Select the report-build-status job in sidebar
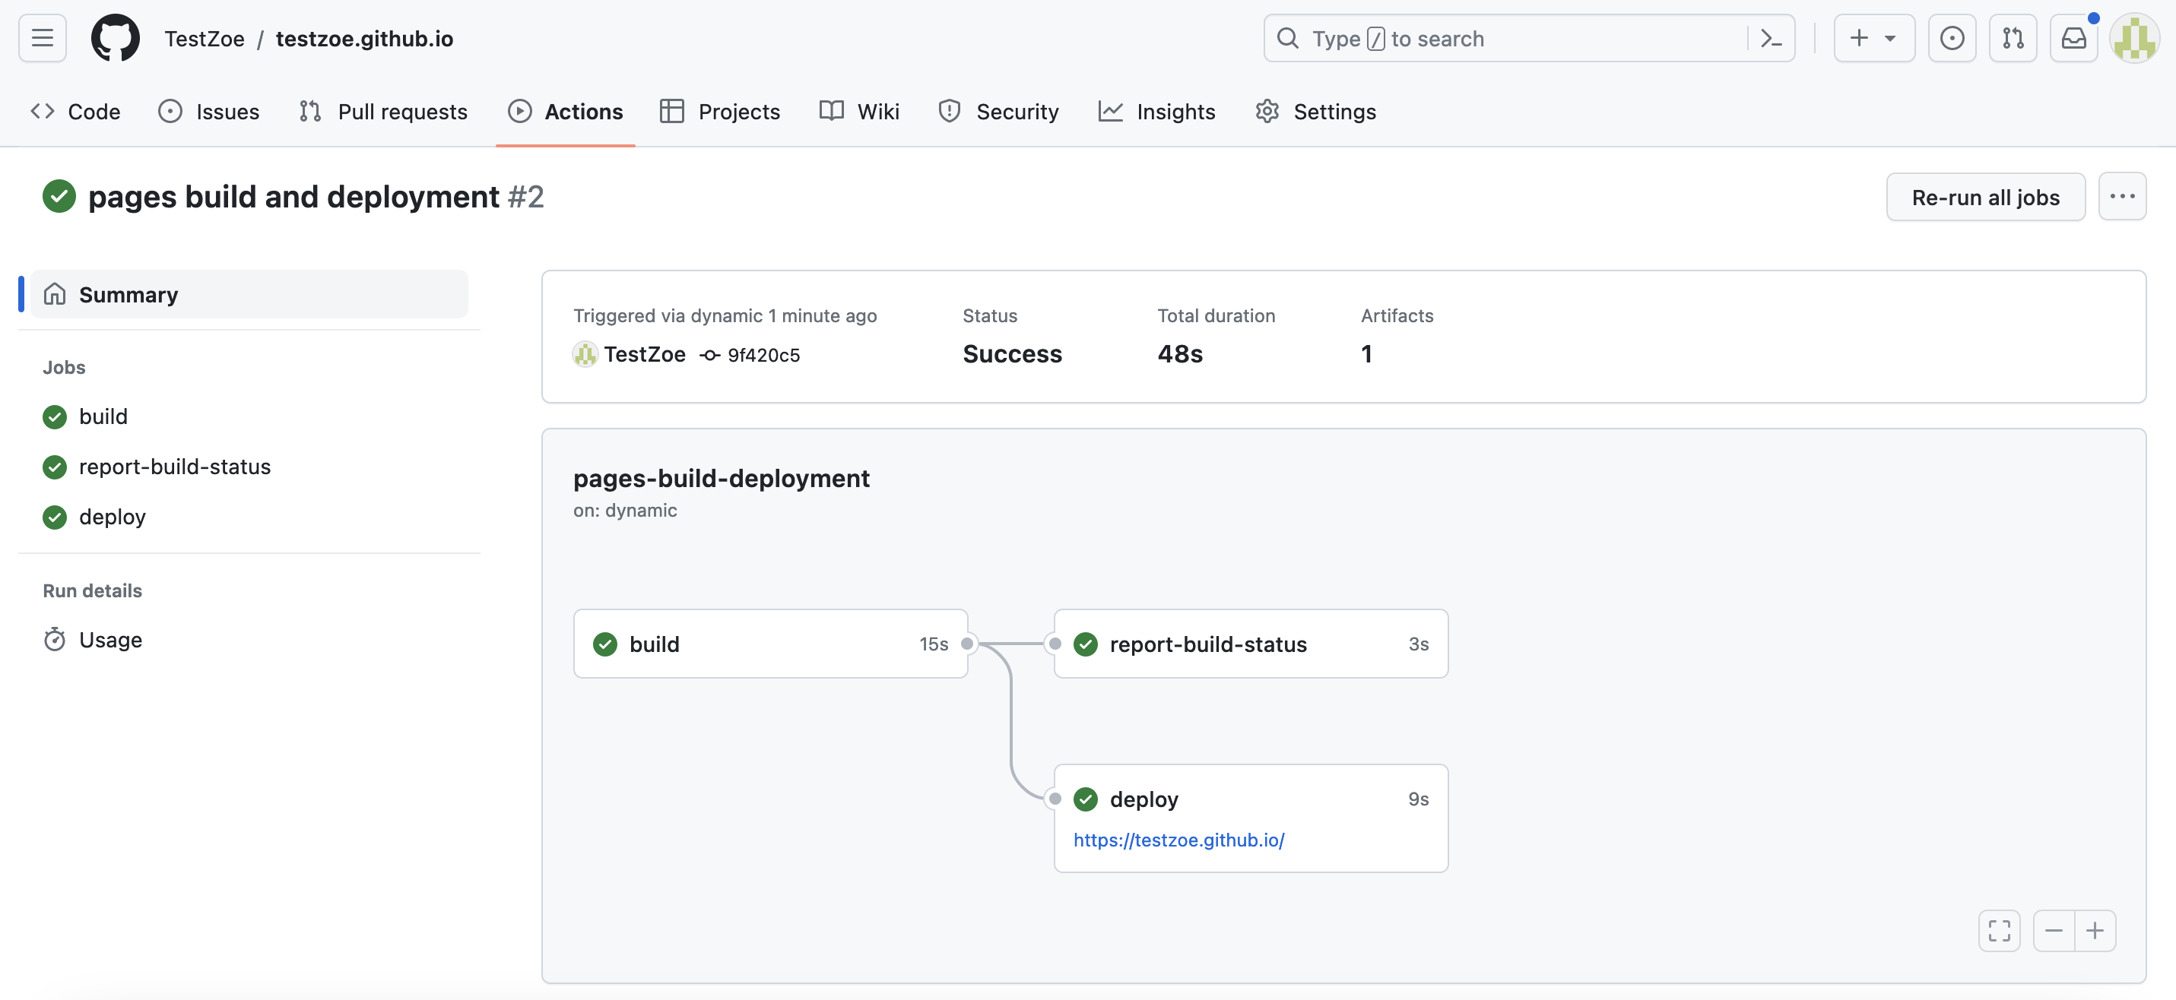Image resolution: width=2176 pixels, height=1000 pixels. coord(174,467)
